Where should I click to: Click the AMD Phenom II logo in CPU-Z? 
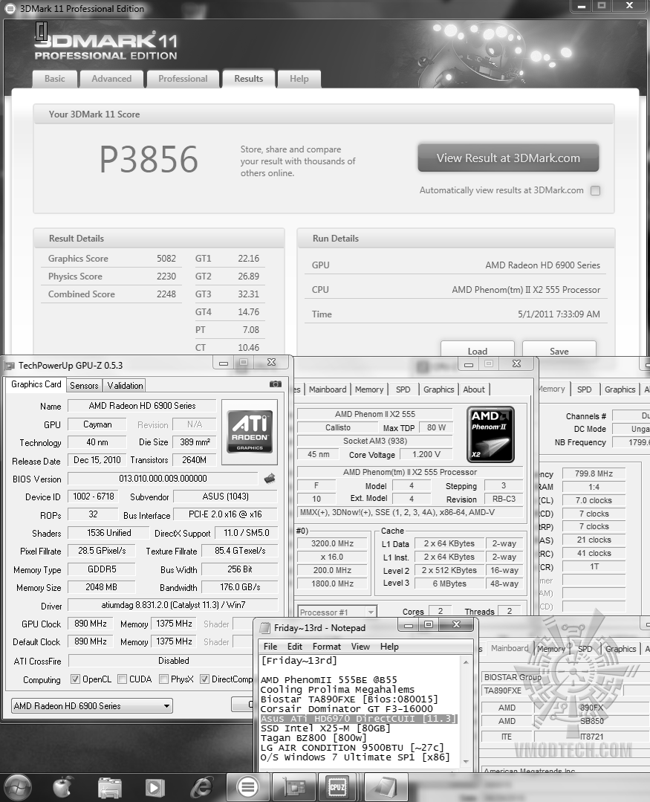pyautogui.click(x=490, y=434)
